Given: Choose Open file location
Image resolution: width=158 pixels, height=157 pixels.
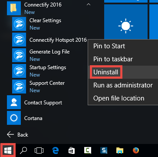Looking at the screenshot, I should pyautogui.click(x=119, y=98).
